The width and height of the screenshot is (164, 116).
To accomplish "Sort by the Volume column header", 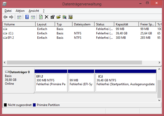I will (x=19, y=24).
